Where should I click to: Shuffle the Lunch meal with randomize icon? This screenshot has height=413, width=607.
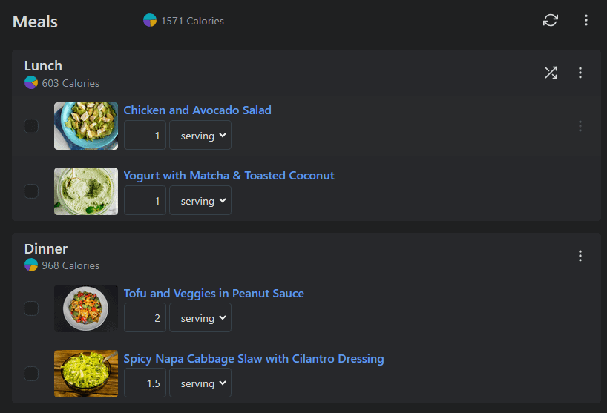click(551, 73)
